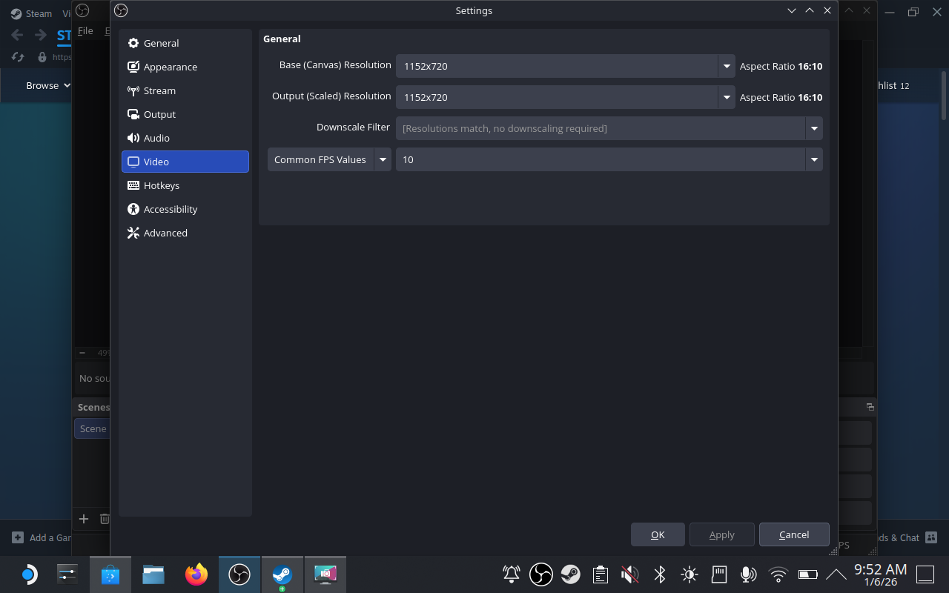949x593 pixels.
Task: Open the Wi-Fi network tray icon
Action: (778, 574)
